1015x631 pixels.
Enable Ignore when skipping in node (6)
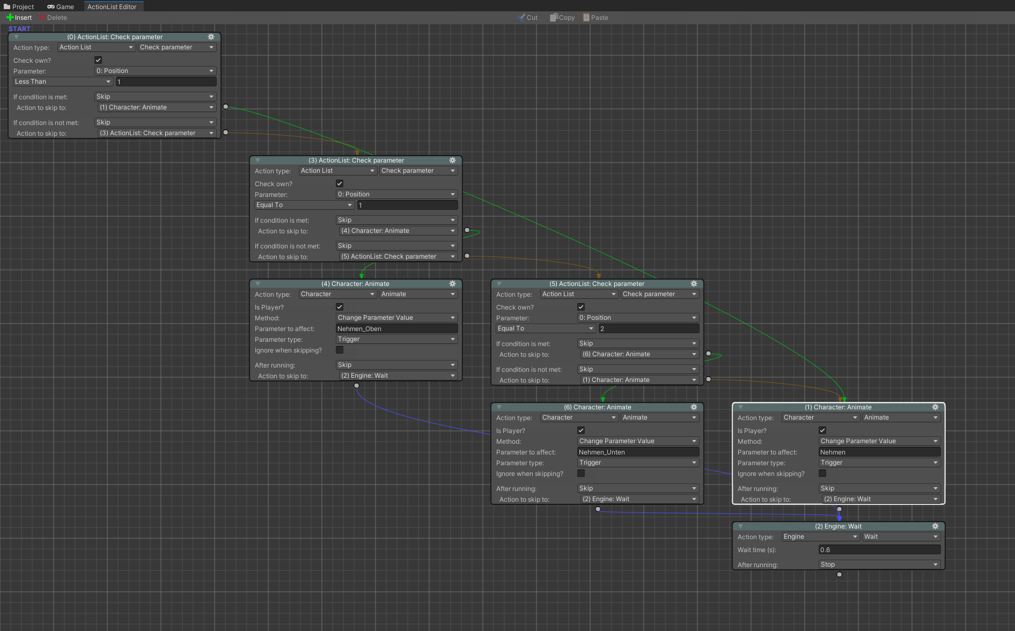(581, 473)
